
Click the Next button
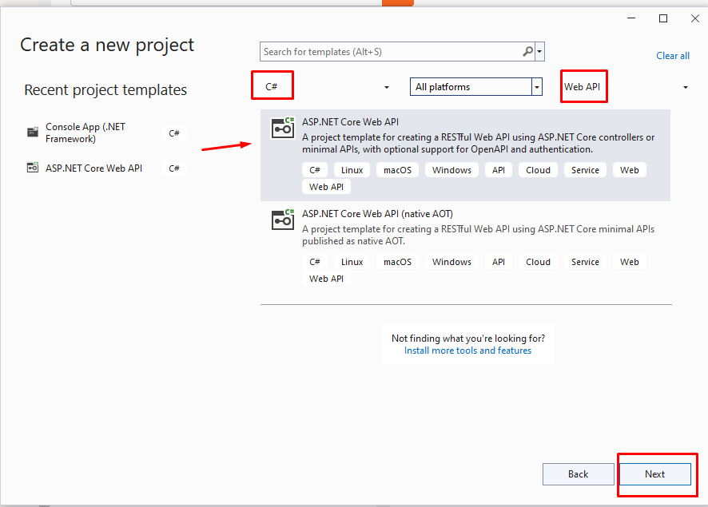click(x=654, y=474)
